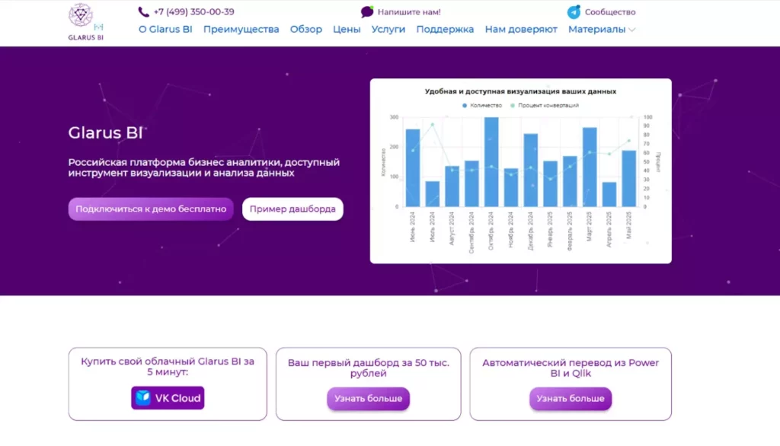Click the chart title Удобная и доступная визуализация
The height and width of the screenshot is (446, 780).
(x=520, y=91)
